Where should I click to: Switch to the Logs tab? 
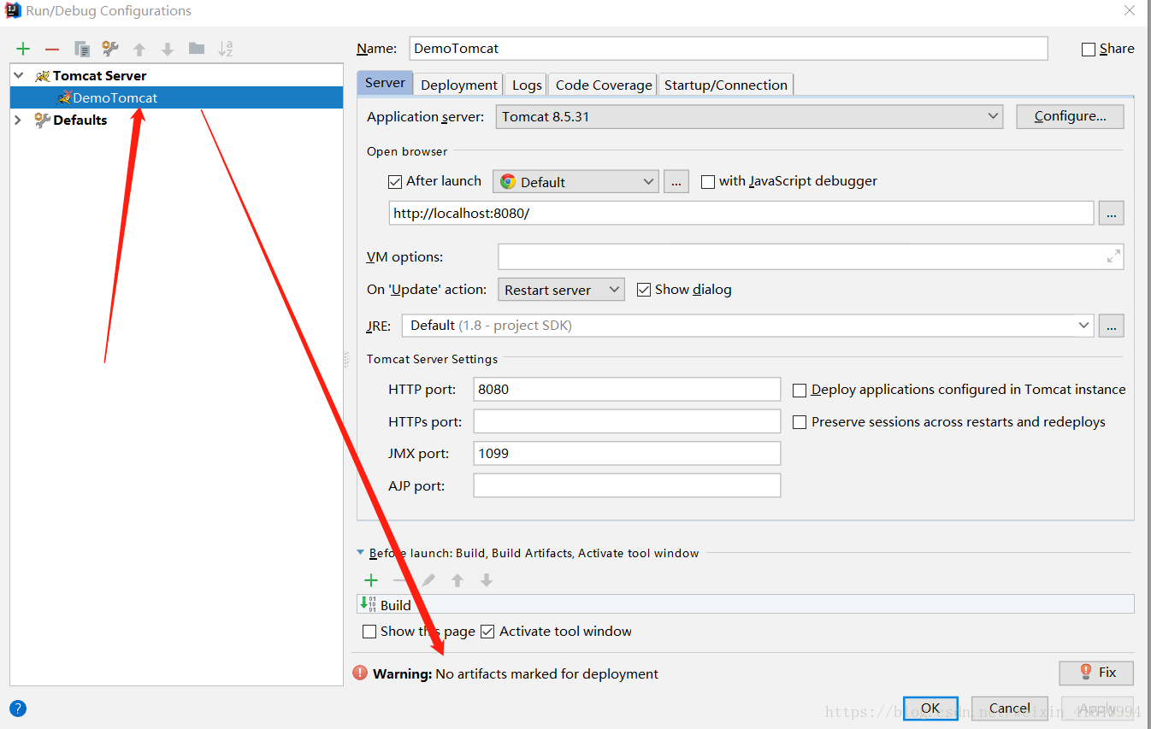[527, 85]
